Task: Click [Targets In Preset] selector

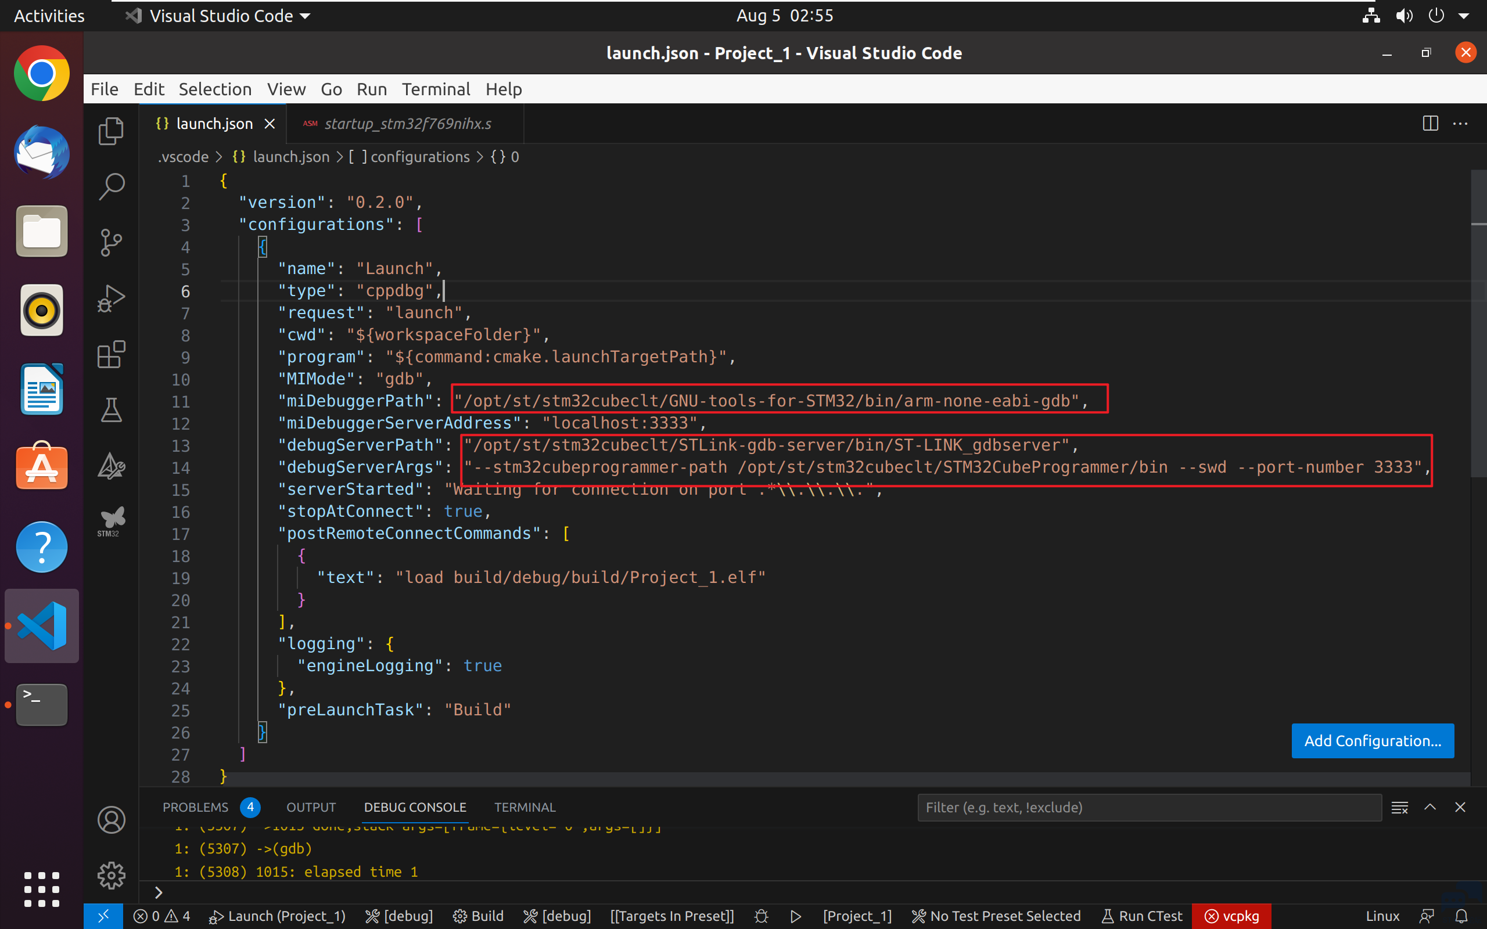Action: (671, 916)
